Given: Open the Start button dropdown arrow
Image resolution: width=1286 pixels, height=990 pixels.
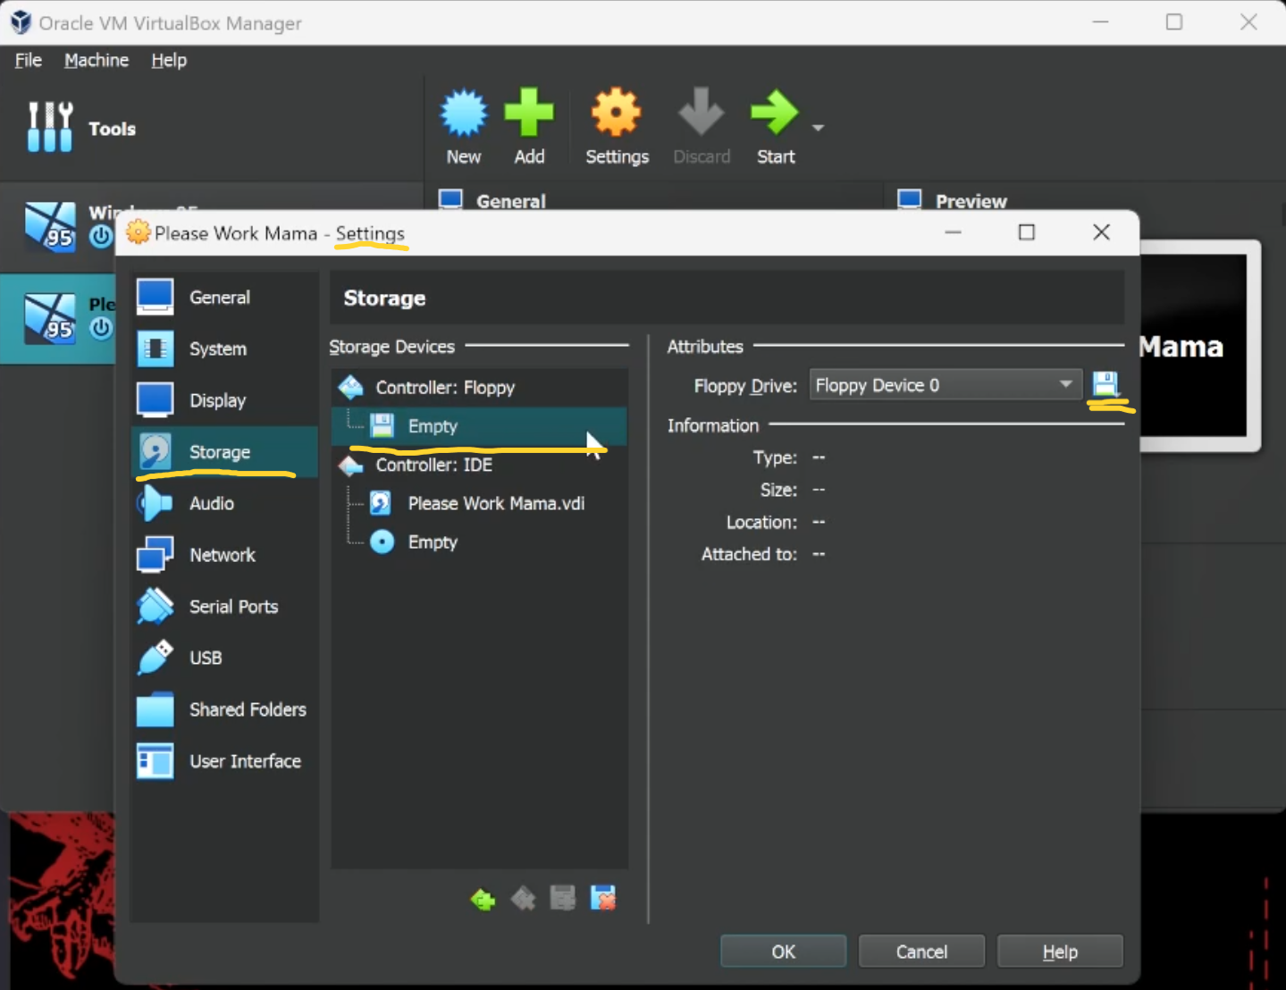Looking at the screenshot, I should [818, 128].
